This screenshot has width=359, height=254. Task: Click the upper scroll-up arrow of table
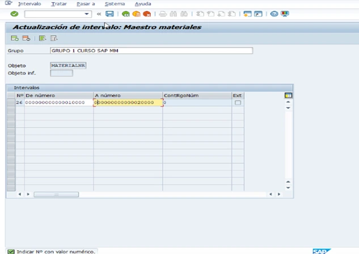coord(288,102)
